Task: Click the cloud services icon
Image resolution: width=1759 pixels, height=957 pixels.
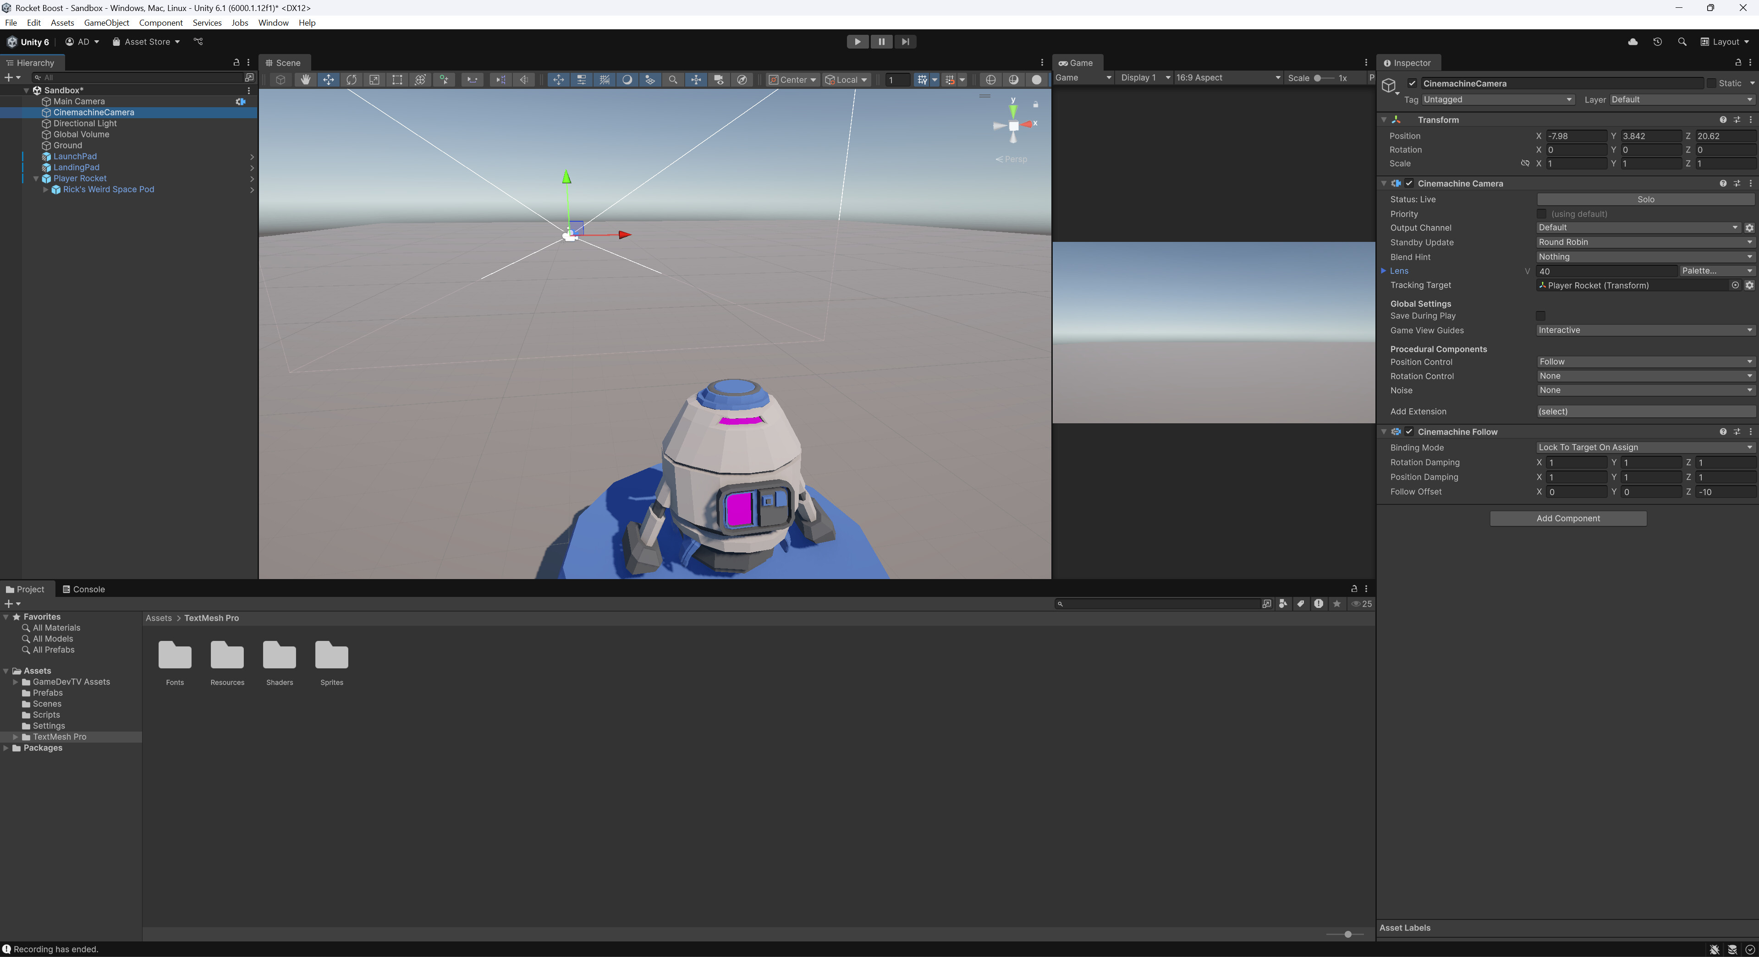Action: click(1633, 42)
